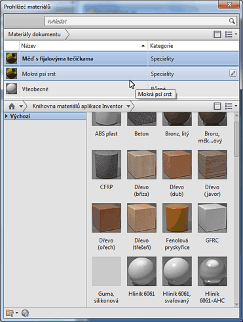Select Dřevo (dub) material thumbnail
243x322 pixels.
(177, 164)
